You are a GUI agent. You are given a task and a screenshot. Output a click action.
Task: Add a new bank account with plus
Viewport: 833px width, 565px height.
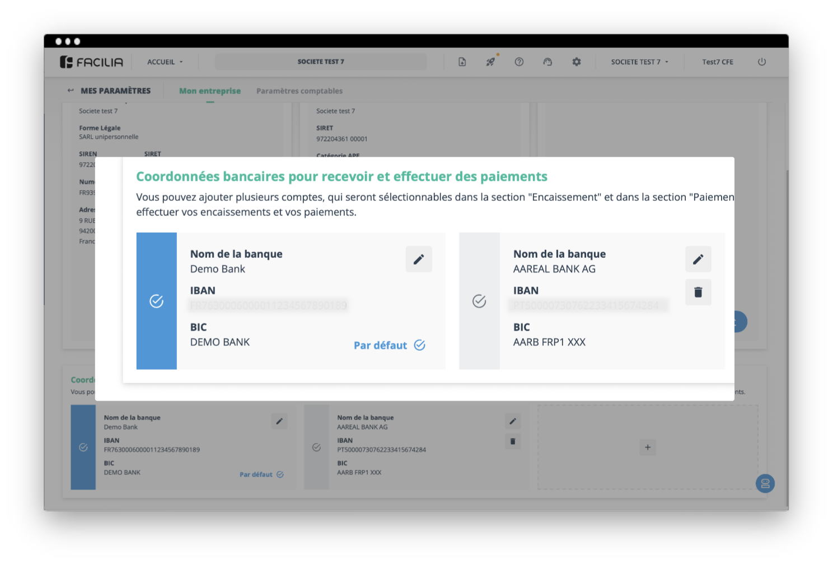tap(648, 448)
